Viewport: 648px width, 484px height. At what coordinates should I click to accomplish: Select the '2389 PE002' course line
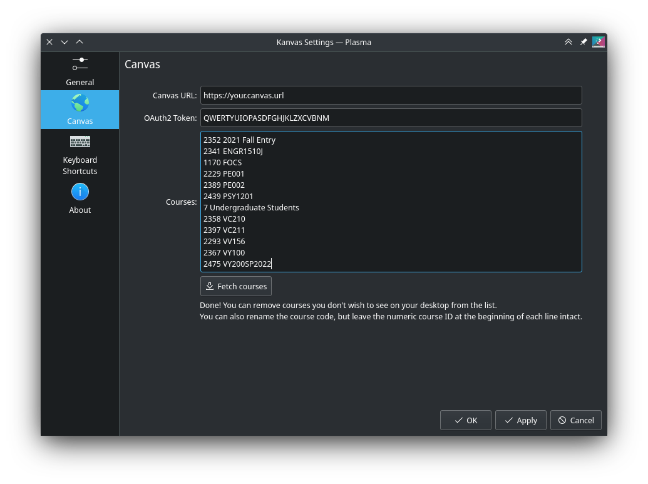tap(224, 185)
